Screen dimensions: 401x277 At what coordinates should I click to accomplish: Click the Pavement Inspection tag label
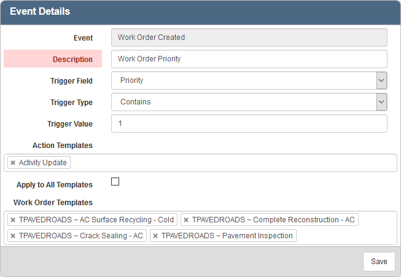tap(227, 236)
